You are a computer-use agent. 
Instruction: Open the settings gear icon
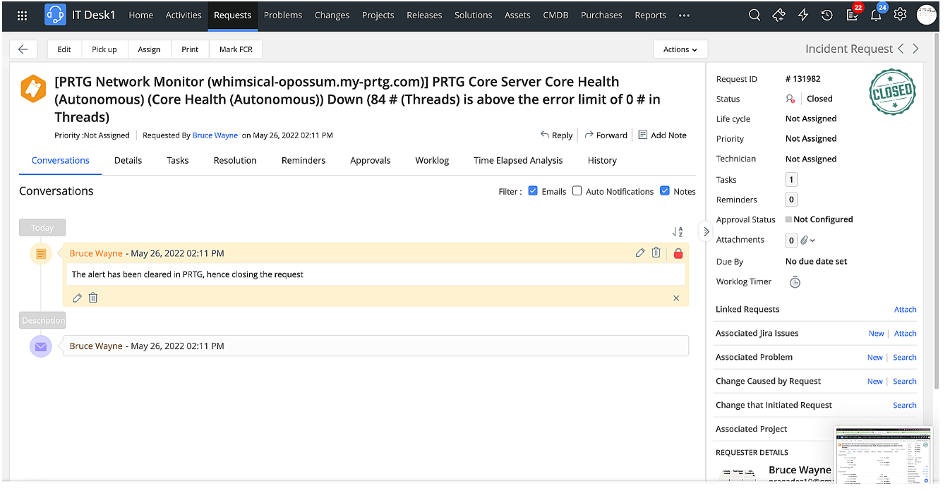(x=900, y=14)
